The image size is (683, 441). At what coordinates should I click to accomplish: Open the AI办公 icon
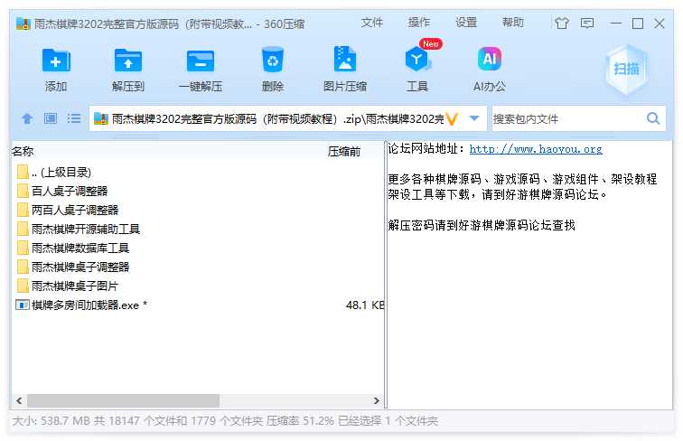pos(490,60)
